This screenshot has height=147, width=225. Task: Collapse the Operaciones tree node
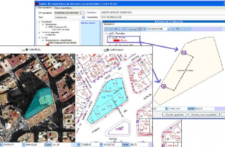[x=43, y=25]
